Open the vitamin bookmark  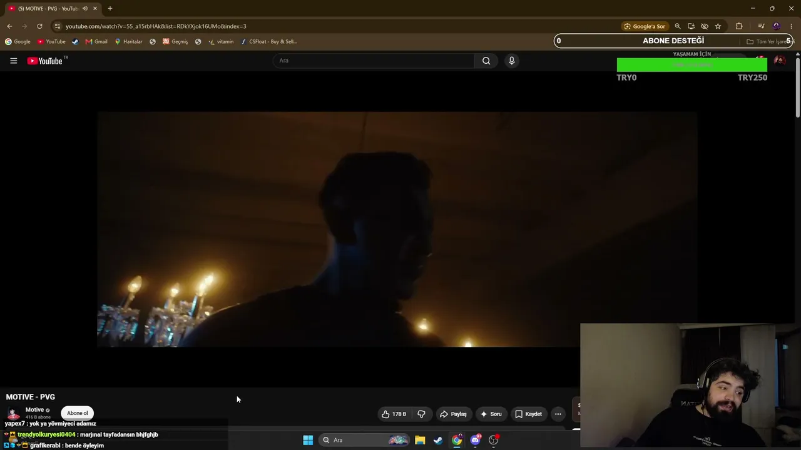coord(221,42)
